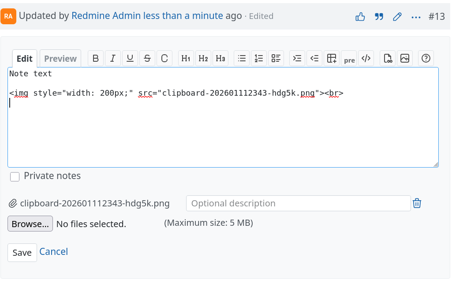Cancel editing the note
This screenshot has height=284, width=452.
[54, 252]
